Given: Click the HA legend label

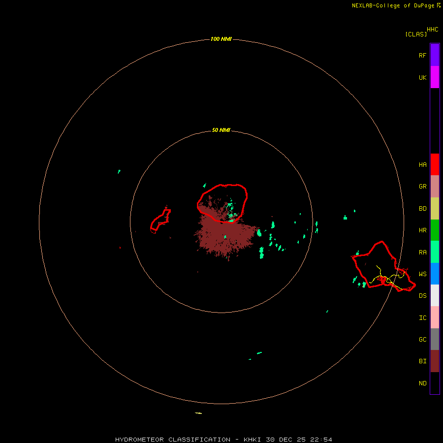Looking at the screenshot, I should pyautogui.click(x=422, y=165).
